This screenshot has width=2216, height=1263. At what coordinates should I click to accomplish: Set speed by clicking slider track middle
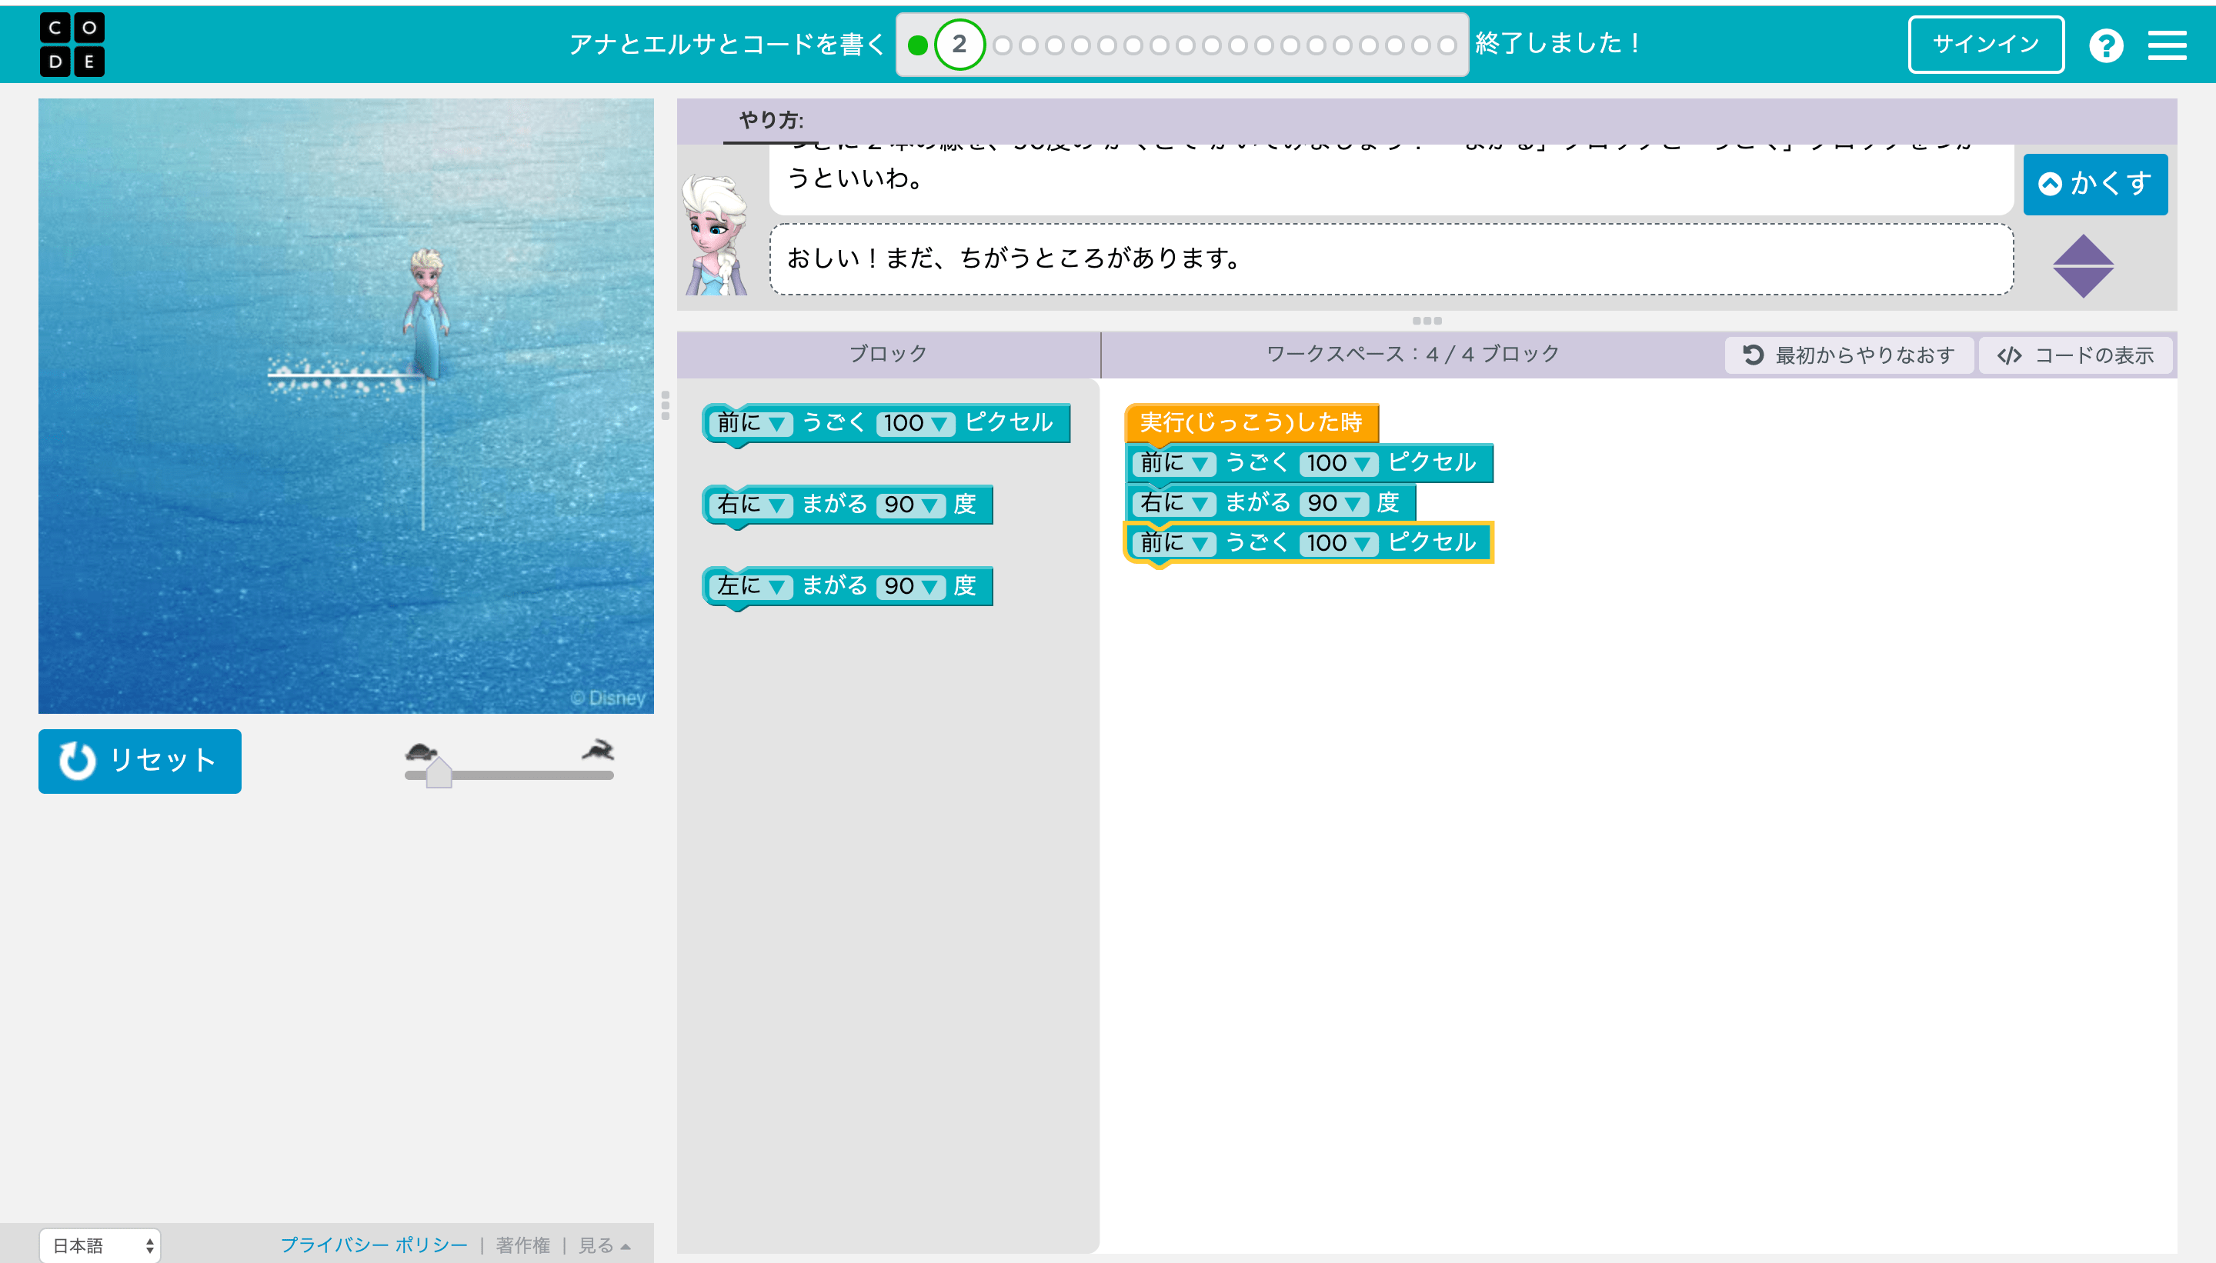pos(509,775)
